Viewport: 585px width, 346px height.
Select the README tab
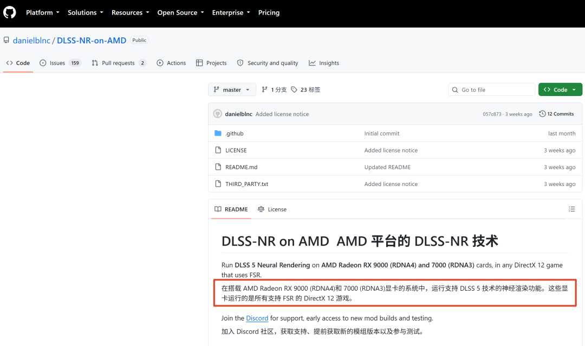coord(231,209)
